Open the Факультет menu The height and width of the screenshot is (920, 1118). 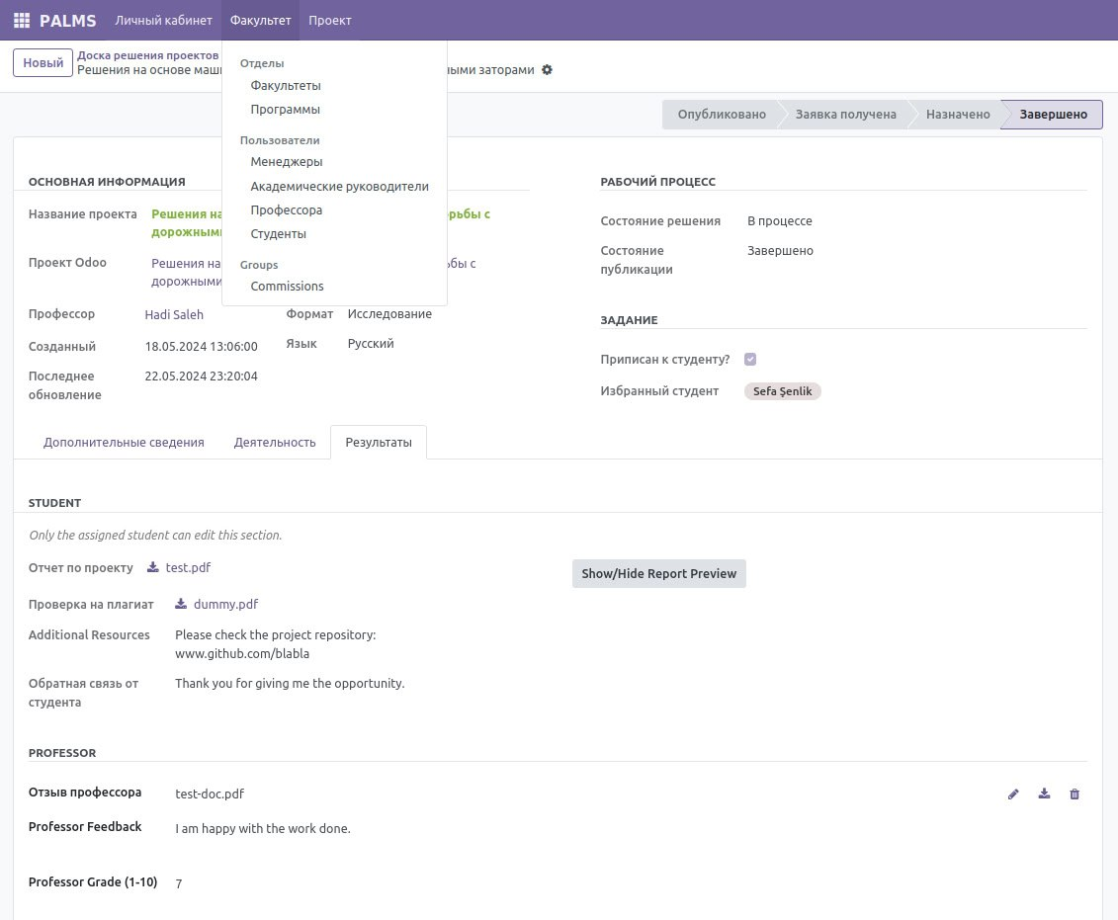click(x=260, y=20)
